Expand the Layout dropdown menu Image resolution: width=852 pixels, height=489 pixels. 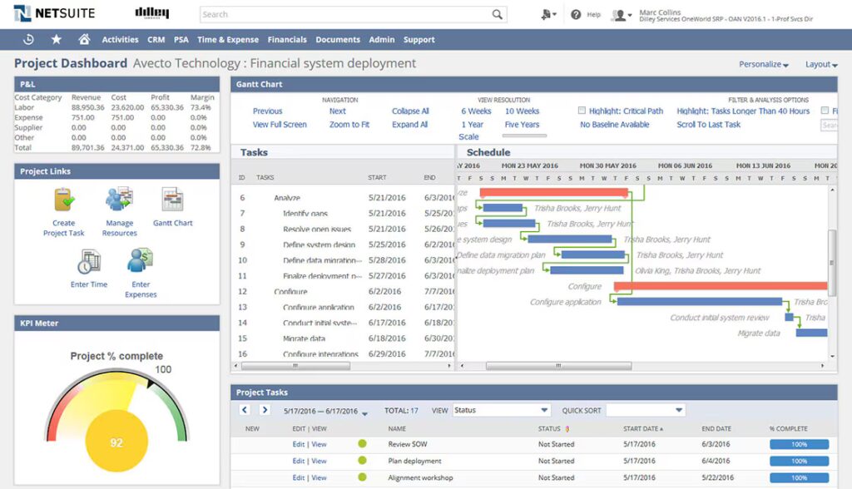[x=821, y=64]
